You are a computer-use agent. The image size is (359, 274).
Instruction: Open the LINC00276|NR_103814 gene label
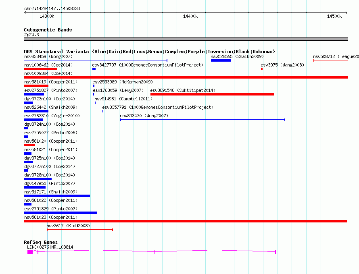click(50, 247)
